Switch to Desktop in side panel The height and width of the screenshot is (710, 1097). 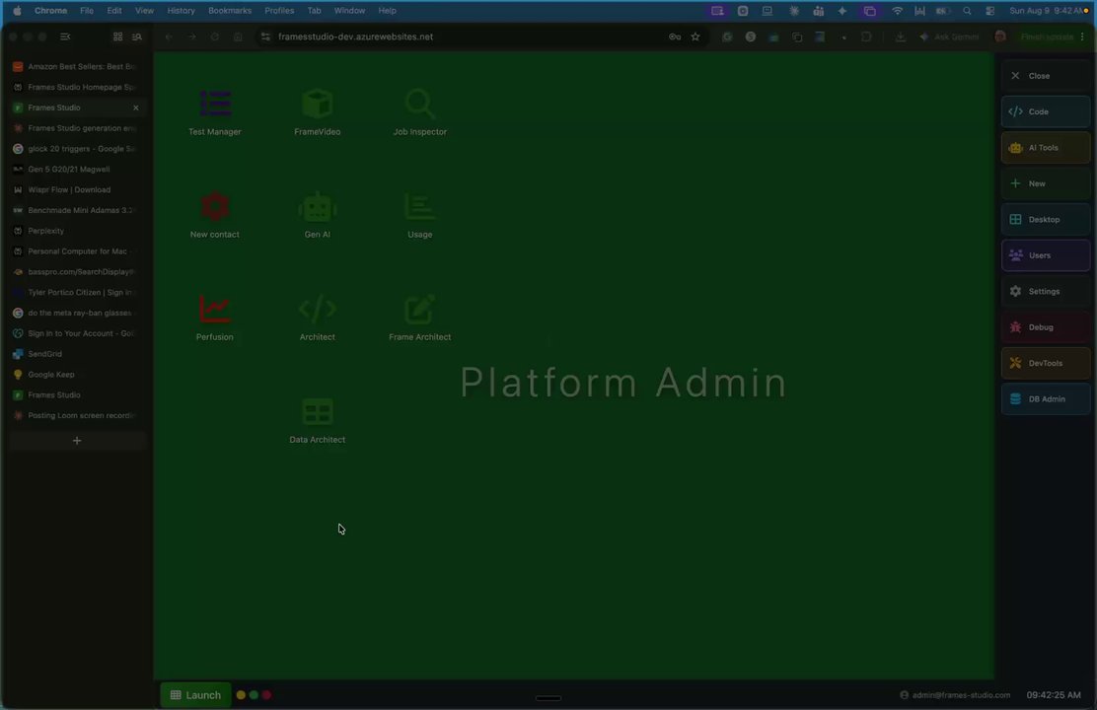coord(1046,219)
